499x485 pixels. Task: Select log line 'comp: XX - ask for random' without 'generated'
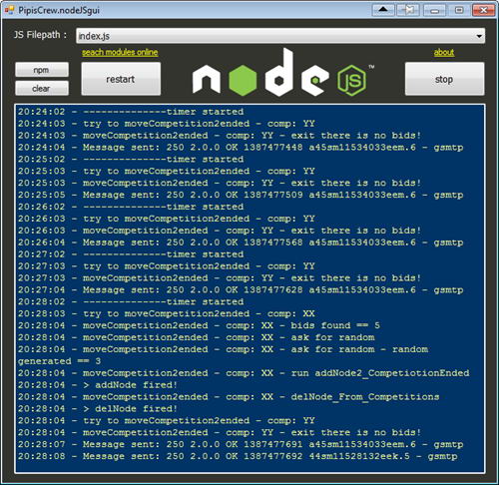pos(197,337)
